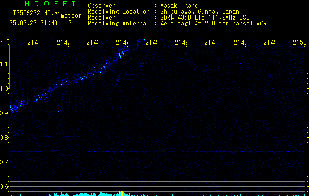Click the date stamp 25.09.22 21:40
Viewport: 309px width, 196px height.
coord(33,23)
